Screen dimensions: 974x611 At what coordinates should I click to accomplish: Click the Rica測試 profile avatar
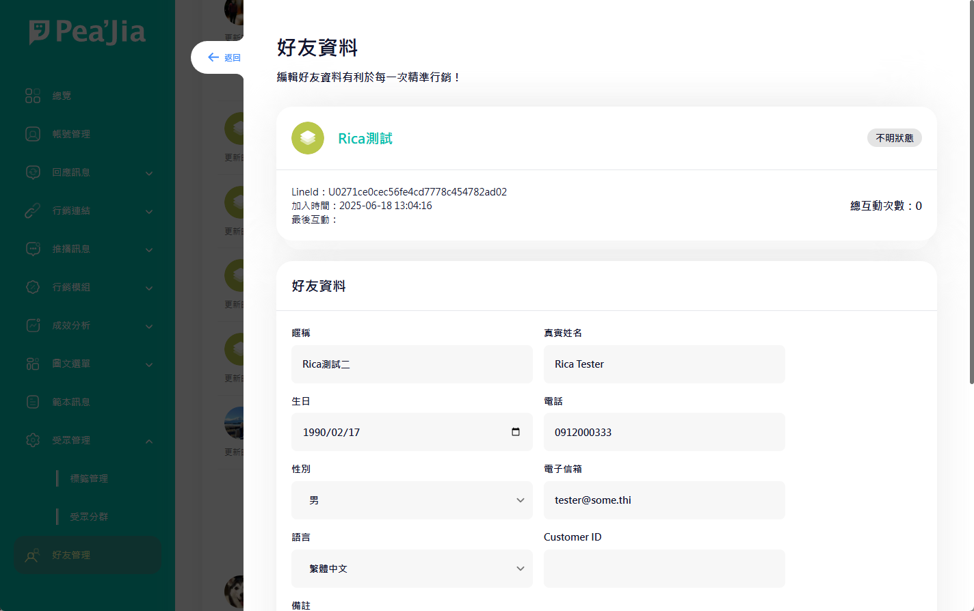coord(308,138)
